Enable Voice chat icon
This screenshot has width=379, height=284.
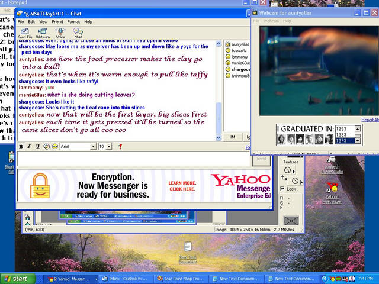point(60,33)
